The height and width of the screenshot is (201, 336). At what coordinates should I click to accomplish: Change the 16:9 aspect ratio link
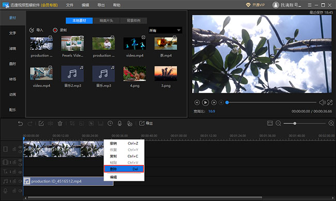click(211, 111)
